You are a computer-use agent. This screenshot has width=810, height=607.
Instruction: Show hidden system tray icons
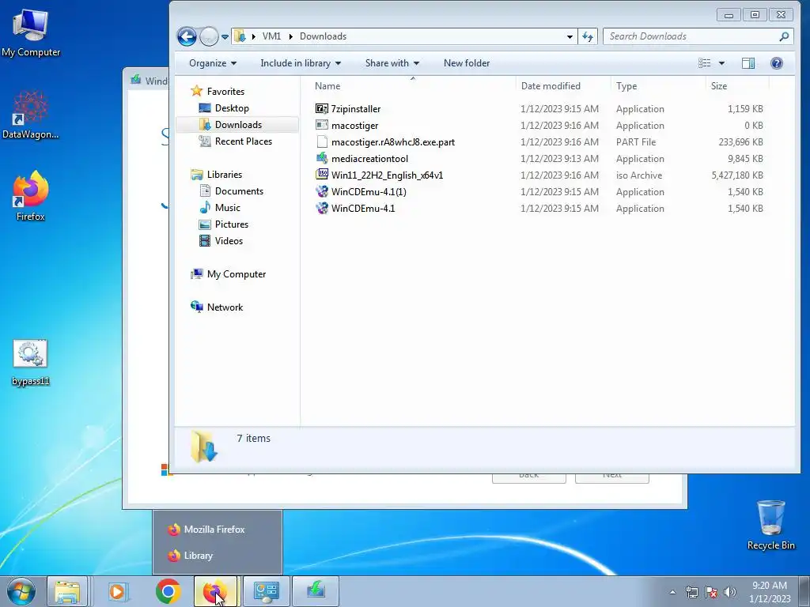pos(672,592)
